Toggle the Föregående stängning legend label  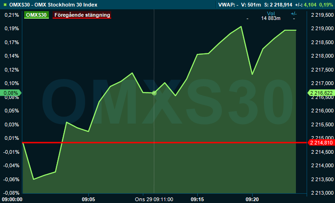82,15
